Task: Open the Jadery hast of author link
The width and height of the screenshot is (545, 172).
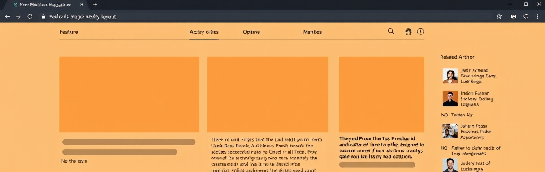Action: pyautogui.click(x=475, y=166)
